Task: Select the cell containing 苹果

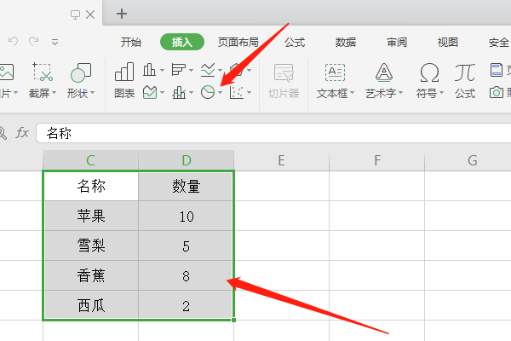Action: coord(91,216)
